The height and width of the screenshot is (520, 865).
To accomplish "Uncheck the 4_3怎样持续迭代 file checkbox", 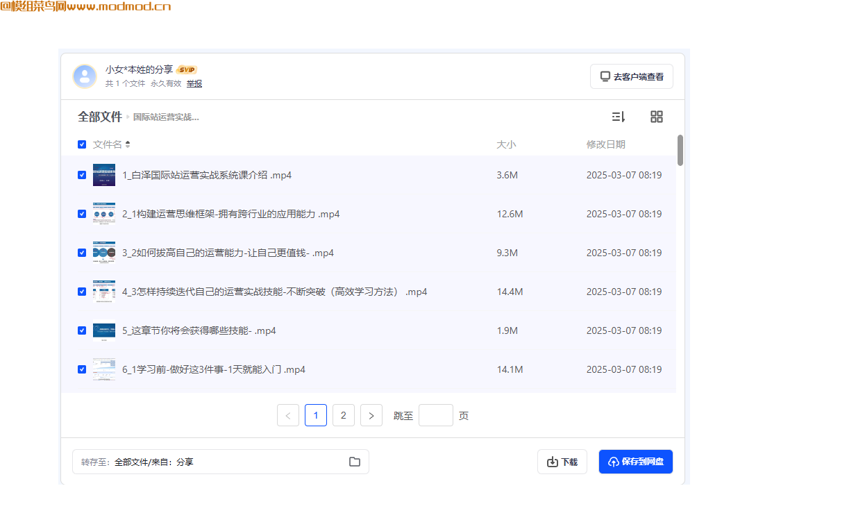I will click(x=82, y=292).
